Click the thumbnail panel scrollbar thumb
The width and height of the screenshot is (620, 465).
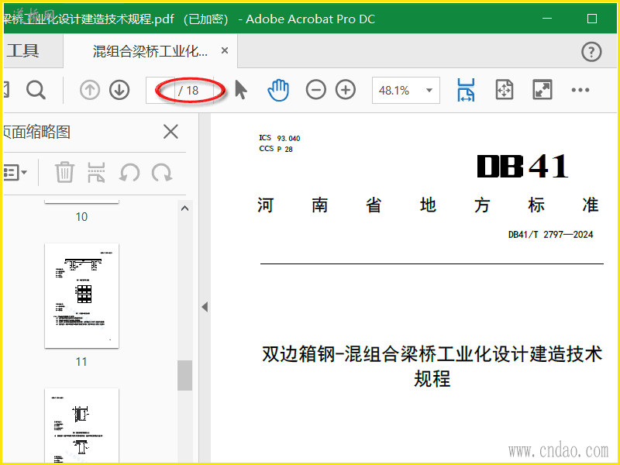click(184, 375)
